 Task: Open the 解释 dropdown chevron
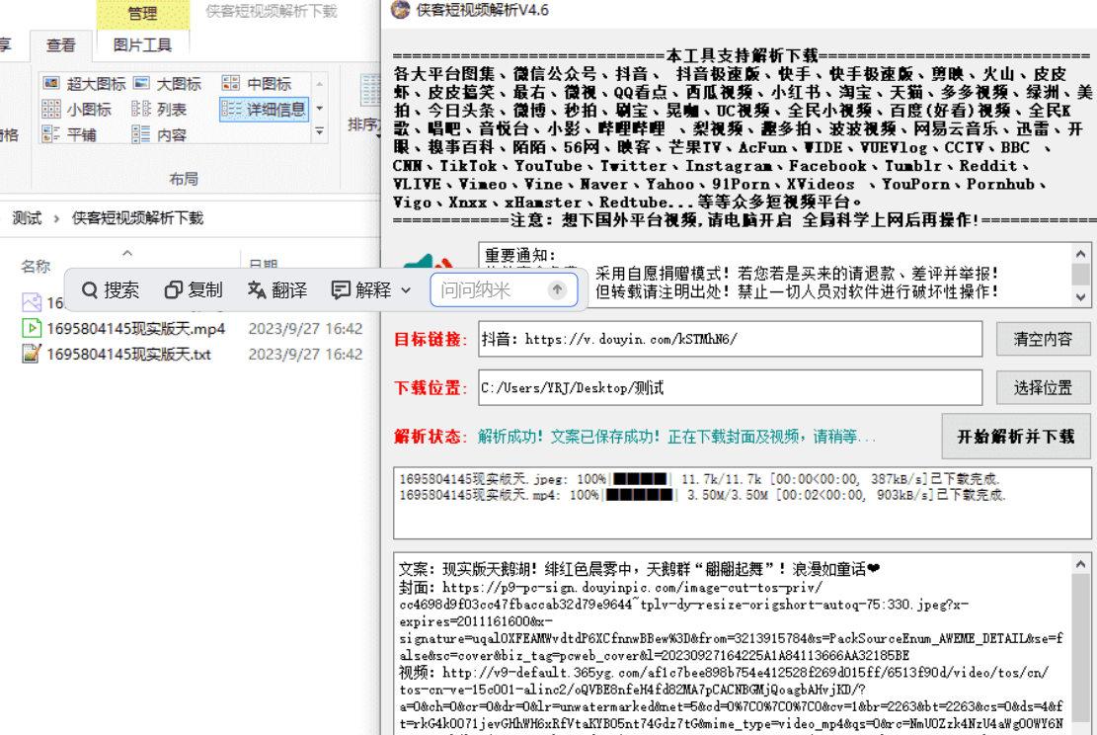406,289
